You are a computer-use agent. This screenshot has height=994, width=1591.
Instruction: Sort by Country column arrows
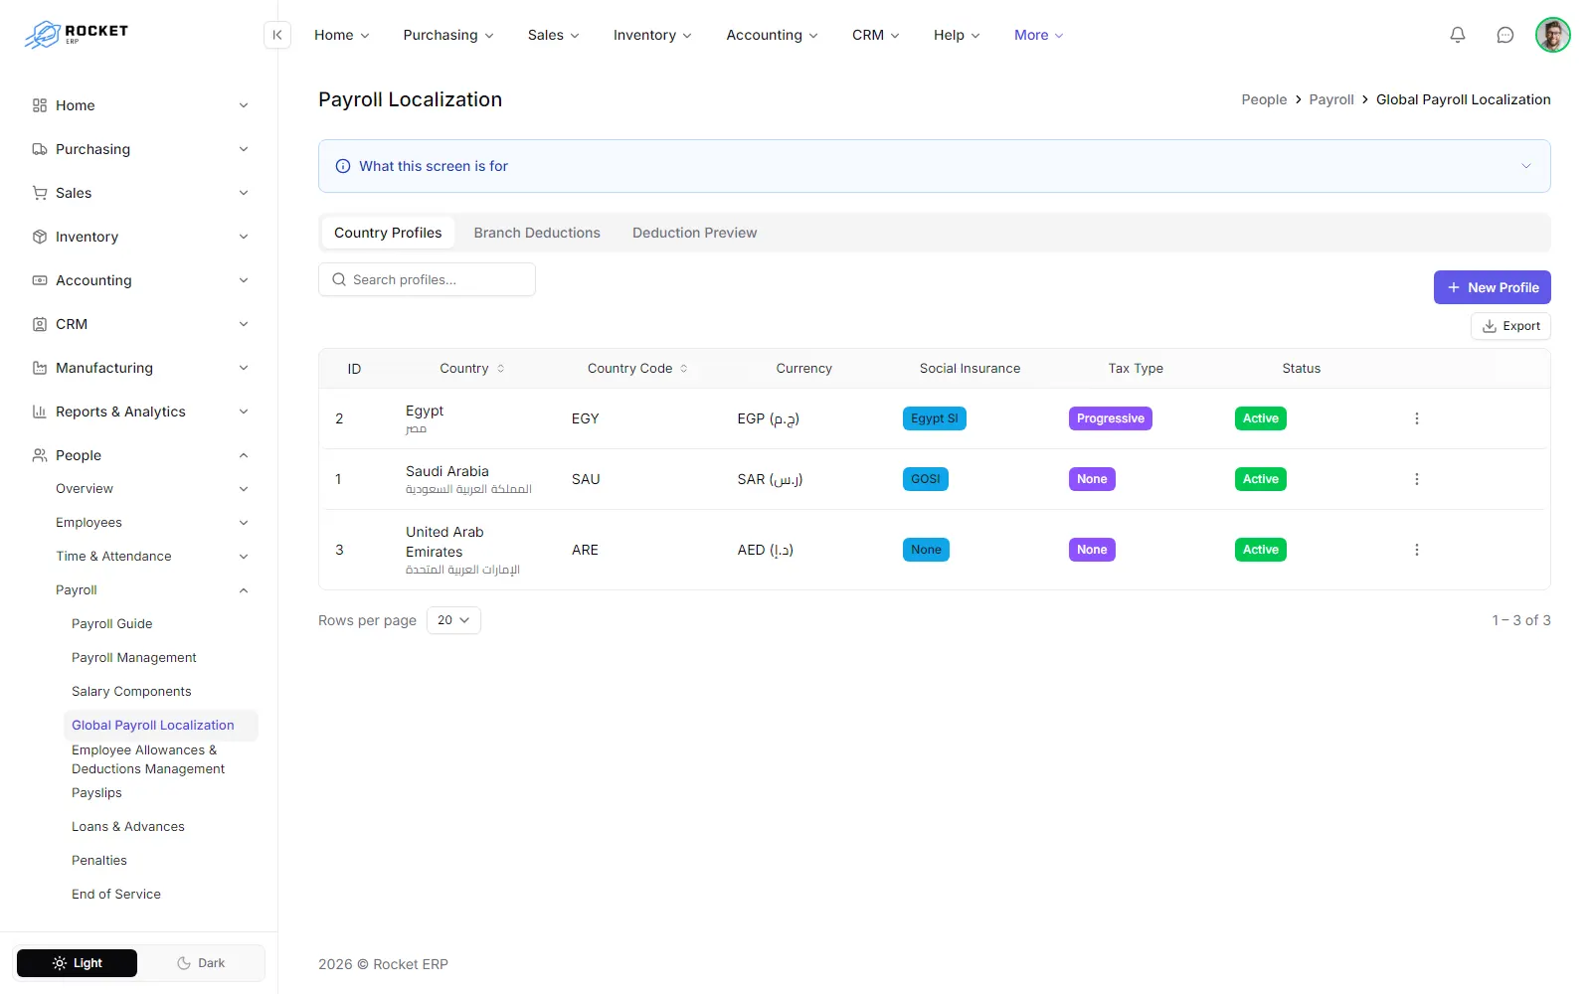point(501,369)
